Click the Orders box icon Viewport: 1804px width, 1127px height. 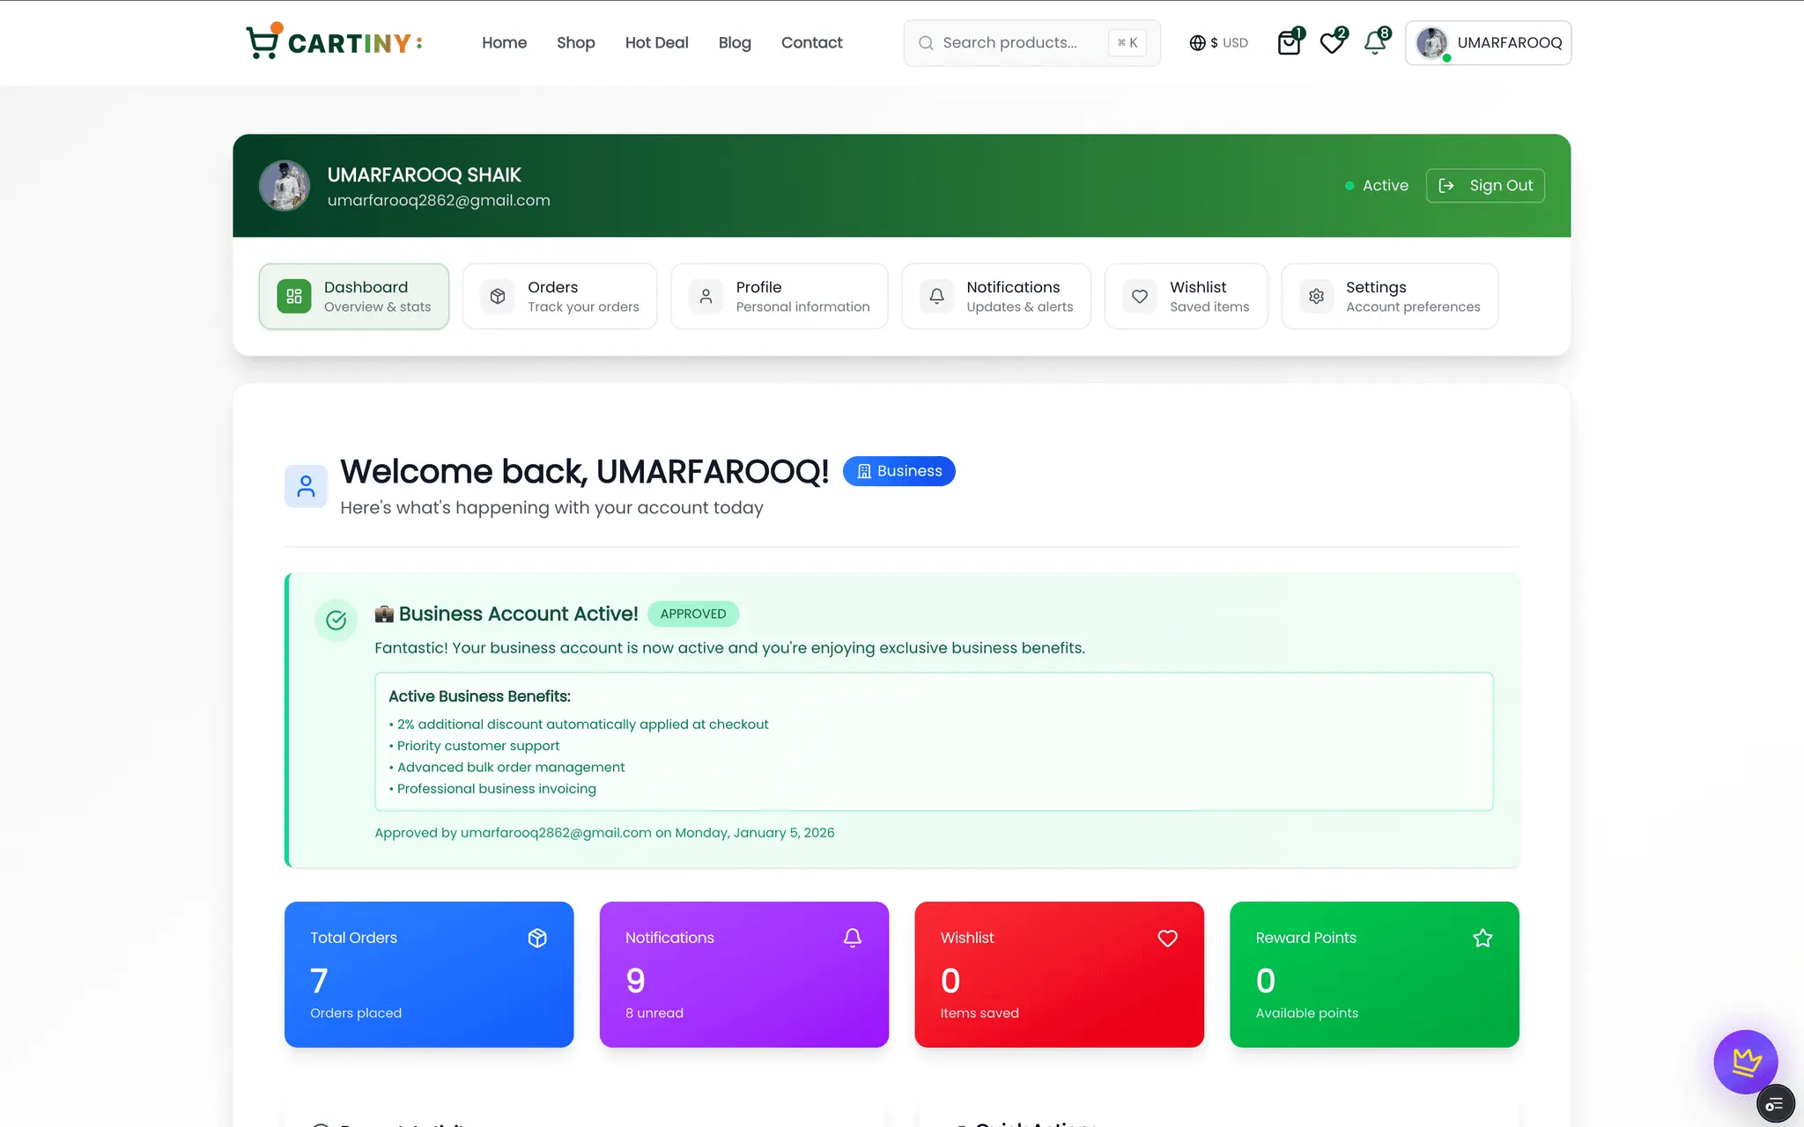[498, 297]
